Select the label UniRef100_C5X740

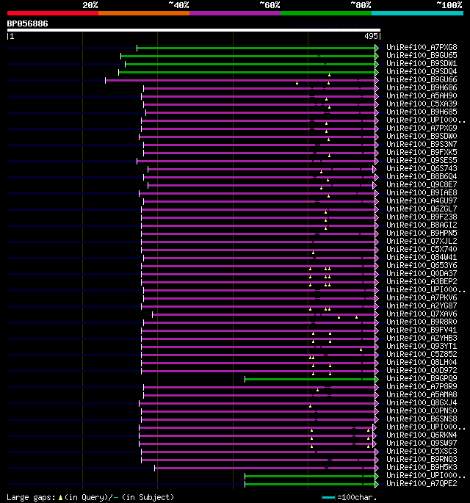tap(422, 249)
